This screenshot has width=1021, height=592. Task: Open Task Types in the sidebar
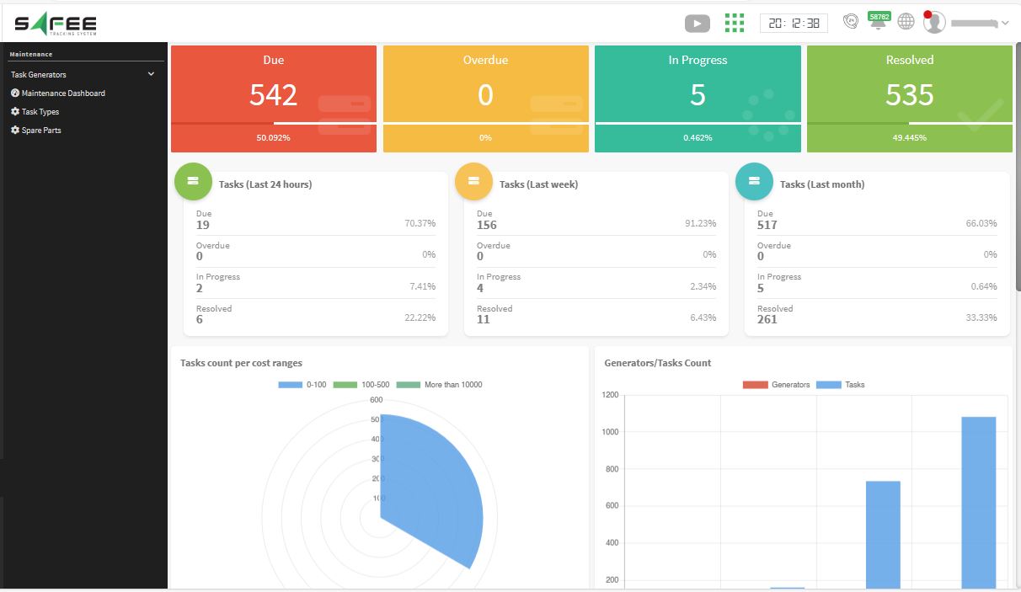point(35,112)
